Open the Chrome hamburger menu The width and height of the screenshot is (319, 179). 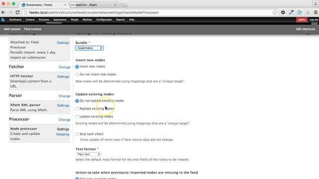click(x=316, y=12)
